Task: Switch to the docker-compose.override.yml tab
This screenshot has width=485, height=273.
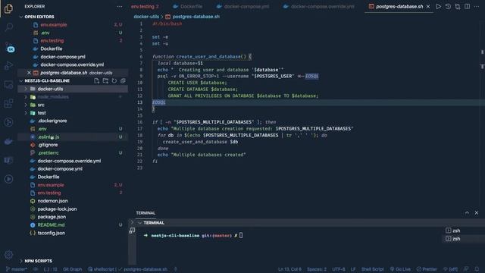Action: pyautogui.click(x=318, y=7)
